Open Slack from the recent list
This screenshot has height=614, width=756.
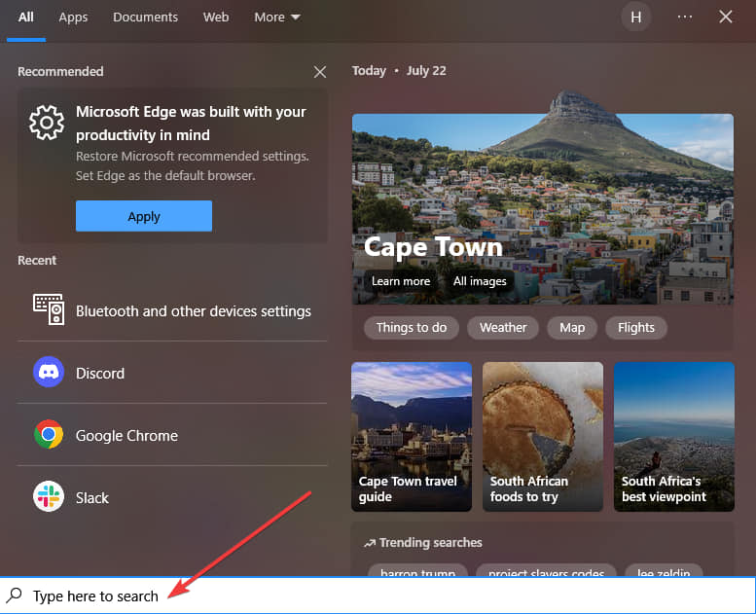171,497
